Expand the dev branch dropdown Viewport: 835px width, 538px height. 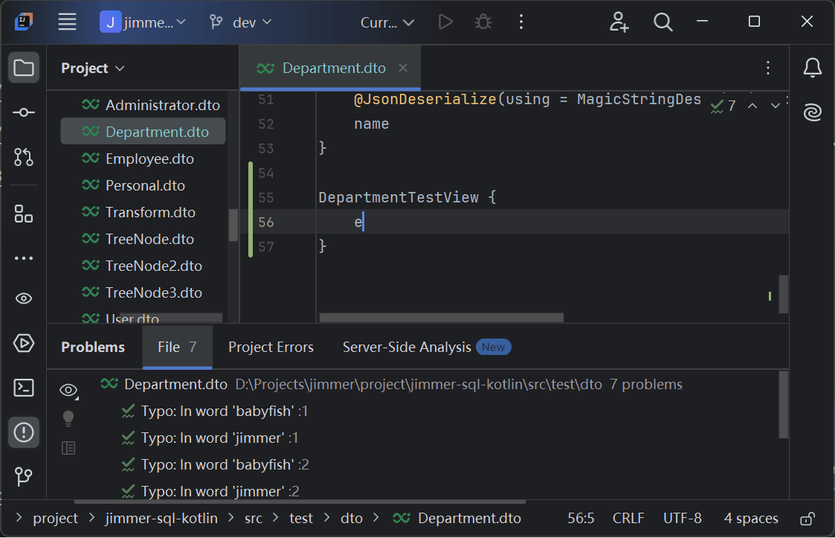241,22
